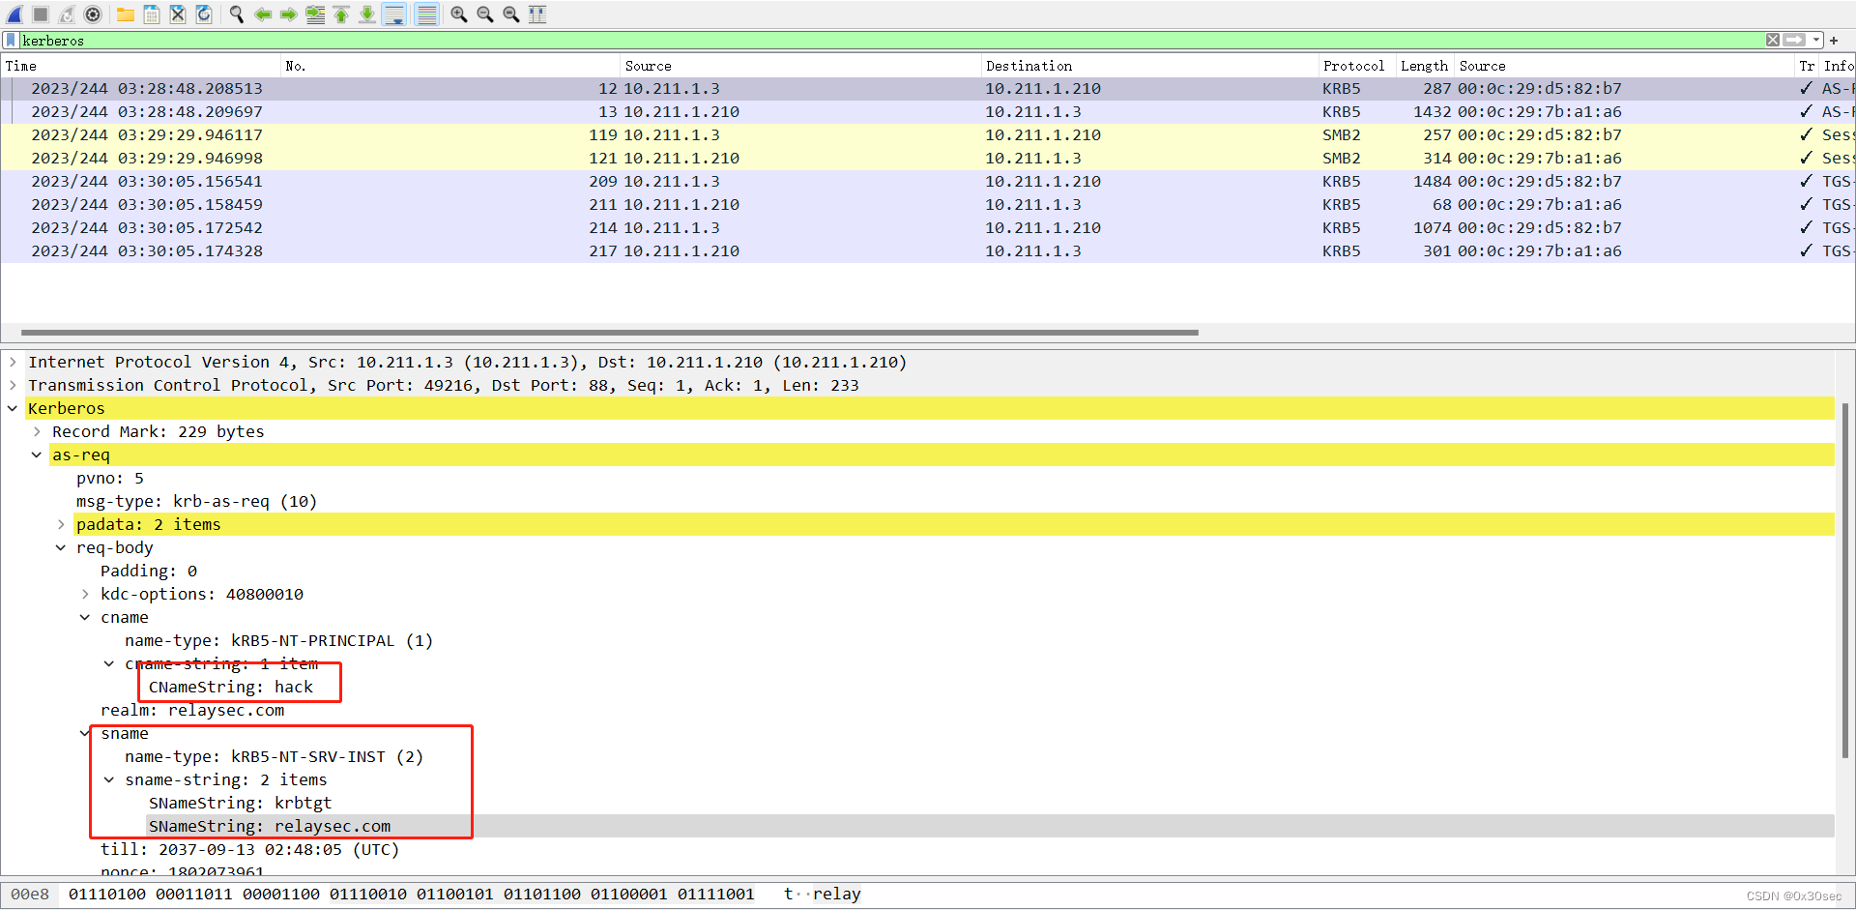1856x910 pixels.
Task: Go back in packet history arrow
Action: coord(262,15)
